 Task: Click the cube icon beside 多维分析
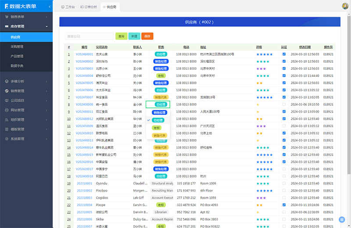click(x=7, y=82)
